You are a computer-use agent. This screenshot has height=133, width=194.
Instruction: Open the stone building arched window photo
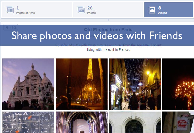[x=135, y=122]
